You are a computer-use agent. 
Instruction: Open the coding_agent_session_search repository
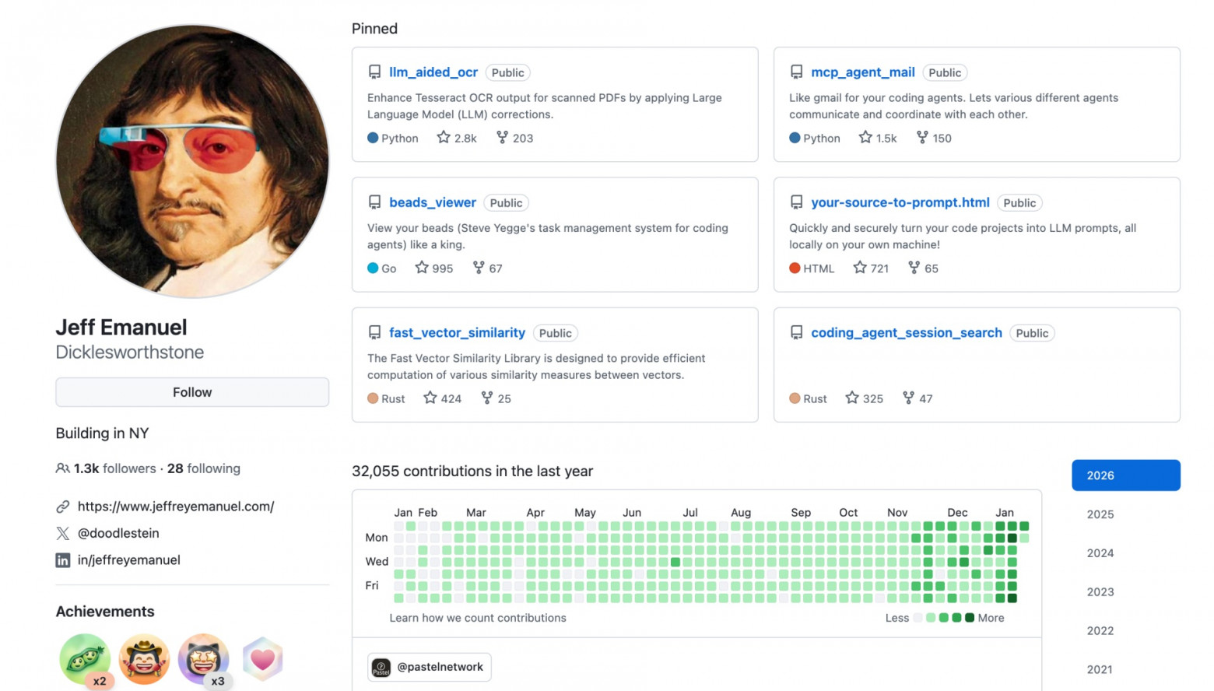907,333
